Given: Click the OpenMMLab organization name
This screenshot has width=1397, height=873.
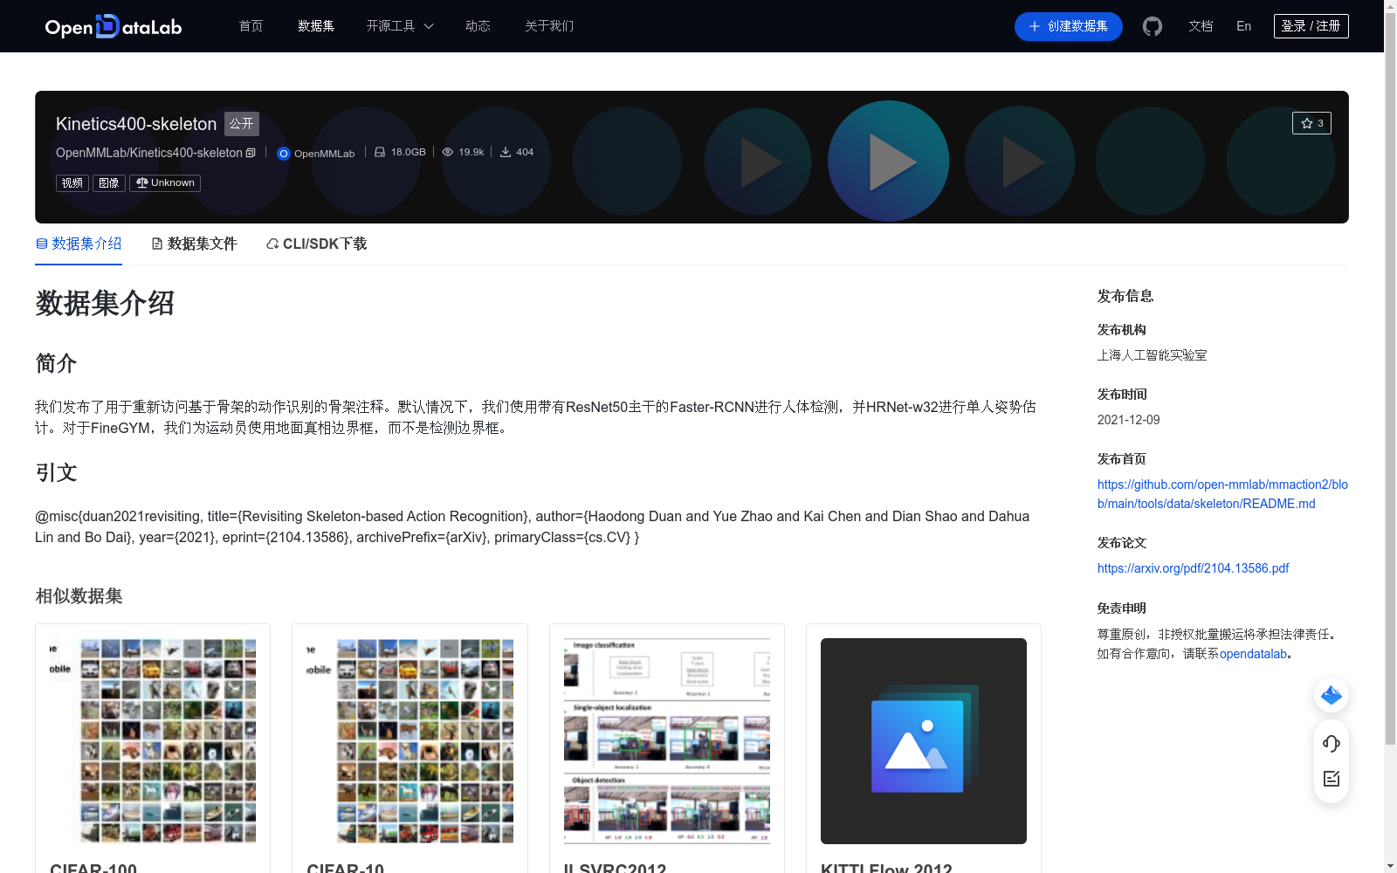Looking at the screenshot, I should click(324, 154).
